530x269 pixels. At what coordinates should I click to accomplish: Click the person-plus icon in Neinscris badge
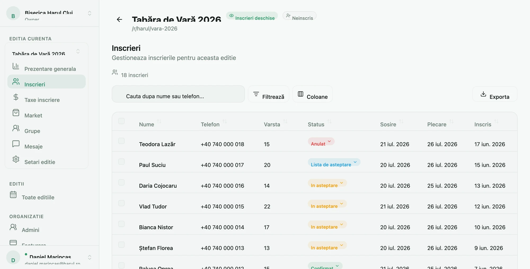point(288,16)
